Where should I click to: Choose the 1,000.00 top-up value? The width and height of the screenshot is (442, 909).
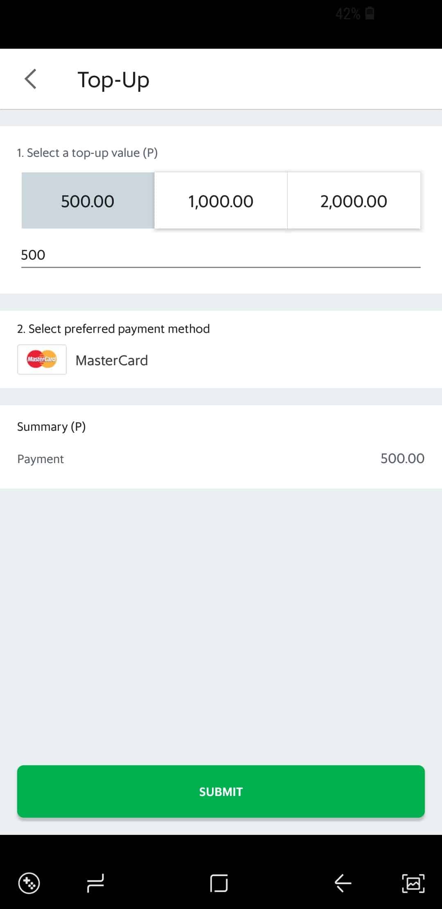[x=221, y=201]
